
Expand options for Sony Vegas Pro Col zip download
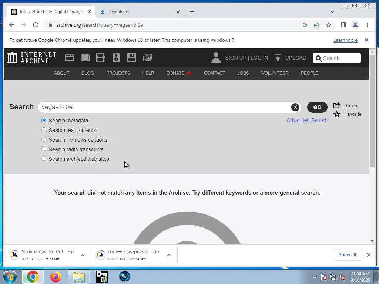[83, 255]
